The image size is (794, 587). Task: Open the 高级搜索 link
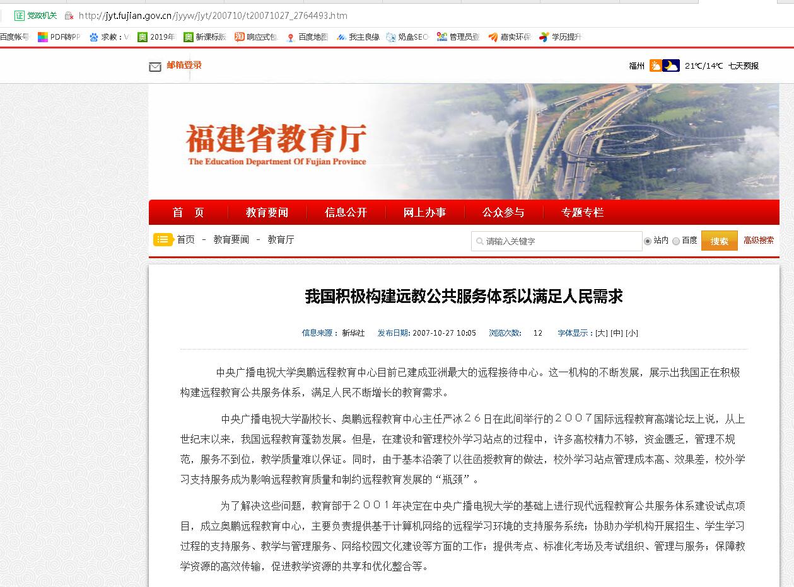pyautogui.click(x=758, y=240)
